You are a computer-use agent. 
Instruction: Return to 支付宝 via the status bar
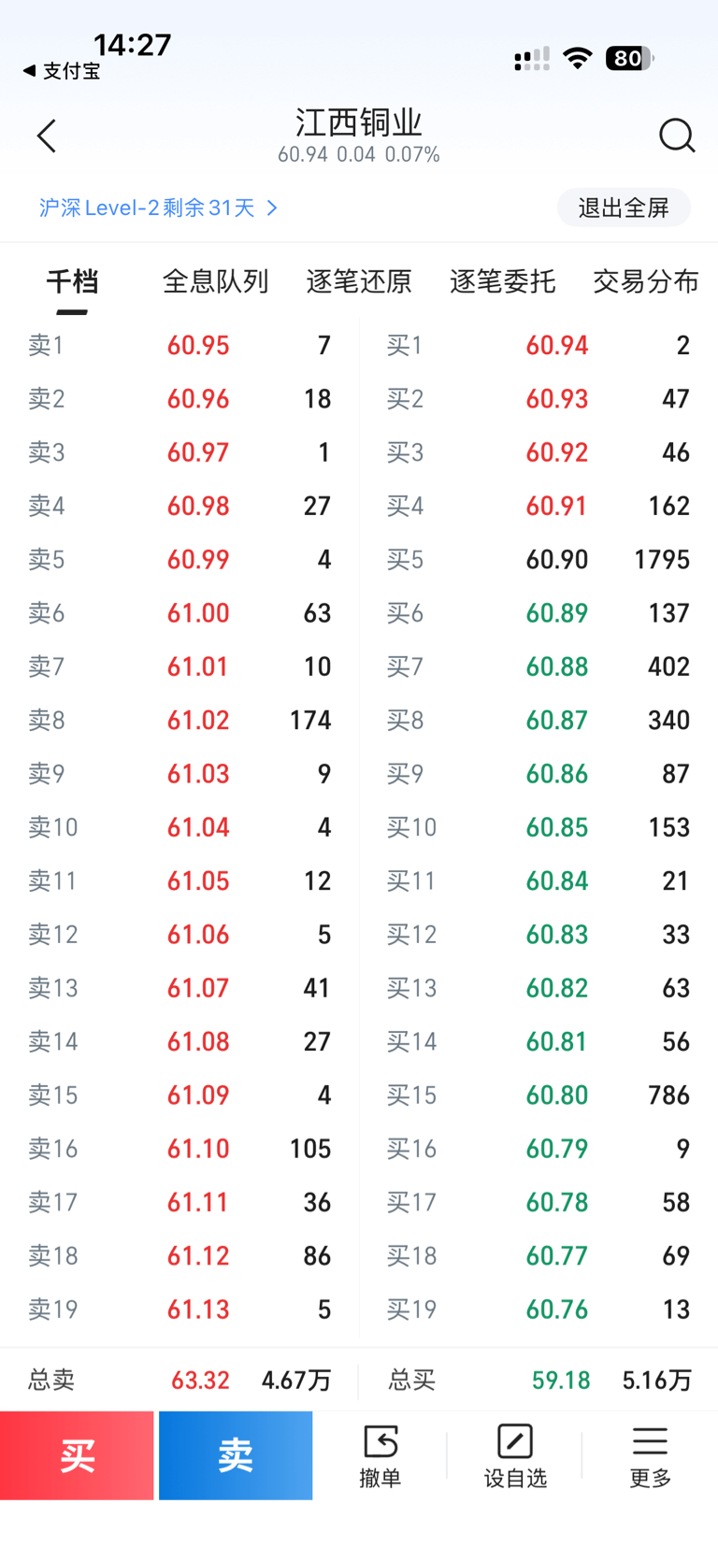pos(62,71)
